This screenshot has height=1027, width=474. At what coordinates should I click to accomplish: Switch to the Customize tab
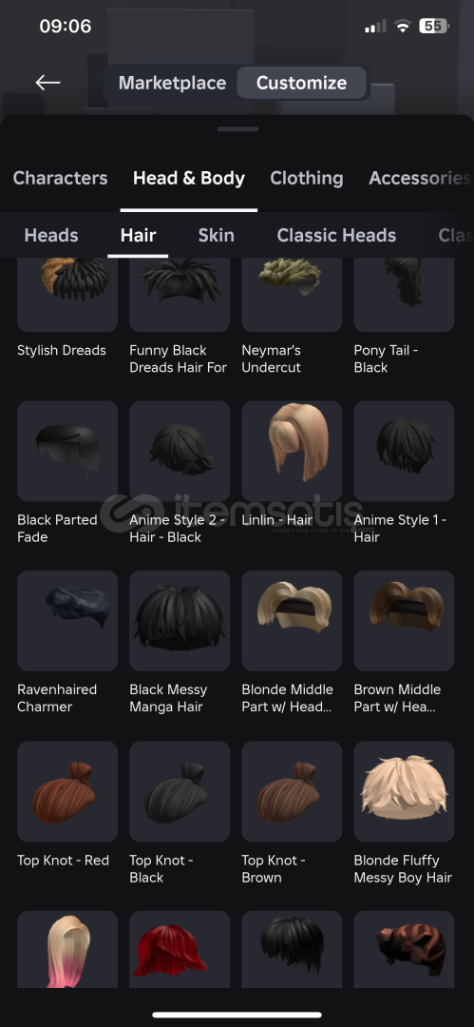[301, 83]
